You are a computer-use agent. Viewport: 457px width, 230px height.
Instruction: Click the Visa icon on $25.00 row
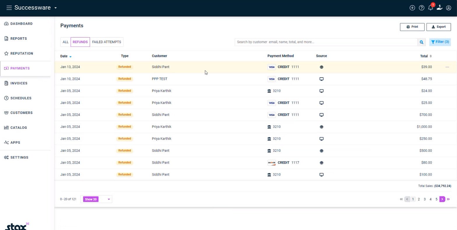pos(271,103)
